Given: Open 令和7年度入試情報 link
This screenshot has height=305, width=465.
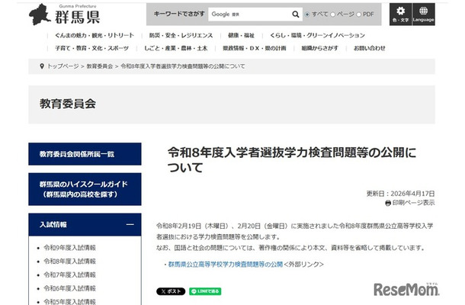Looking at the screenshot, I should pyautogui.click(x=69, y=275).
